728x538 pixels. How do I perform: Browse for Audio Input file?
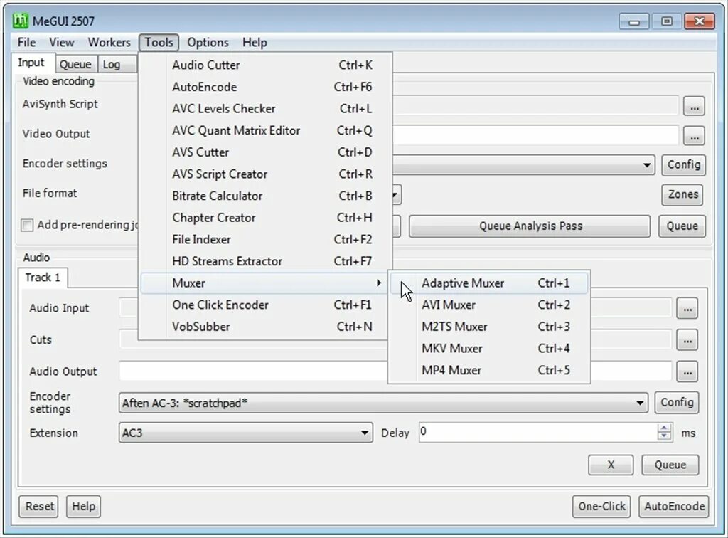687,309
